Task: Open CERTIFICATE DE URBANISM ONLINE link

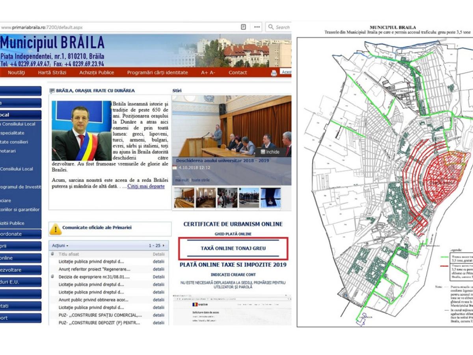Action: pyautogui.click(x=233, y=224)
